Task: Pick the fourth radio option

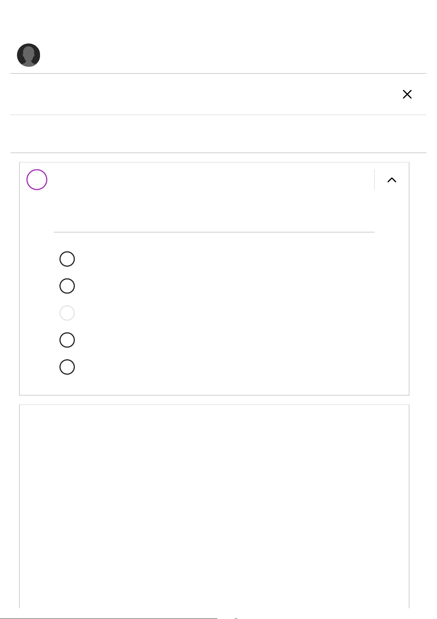Action: pyautogui.click(x=67, y=340)
